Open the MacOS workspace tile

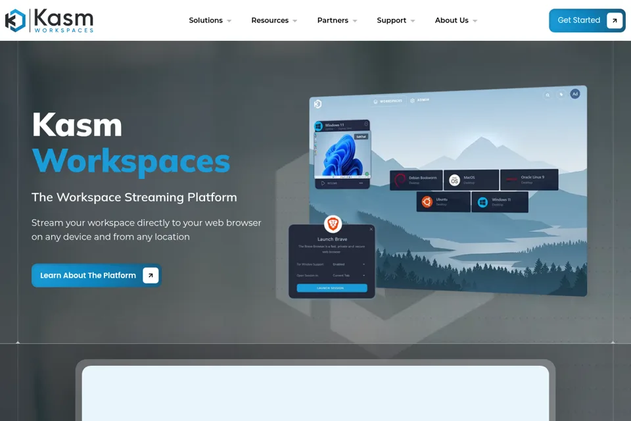tap(472, 180)
